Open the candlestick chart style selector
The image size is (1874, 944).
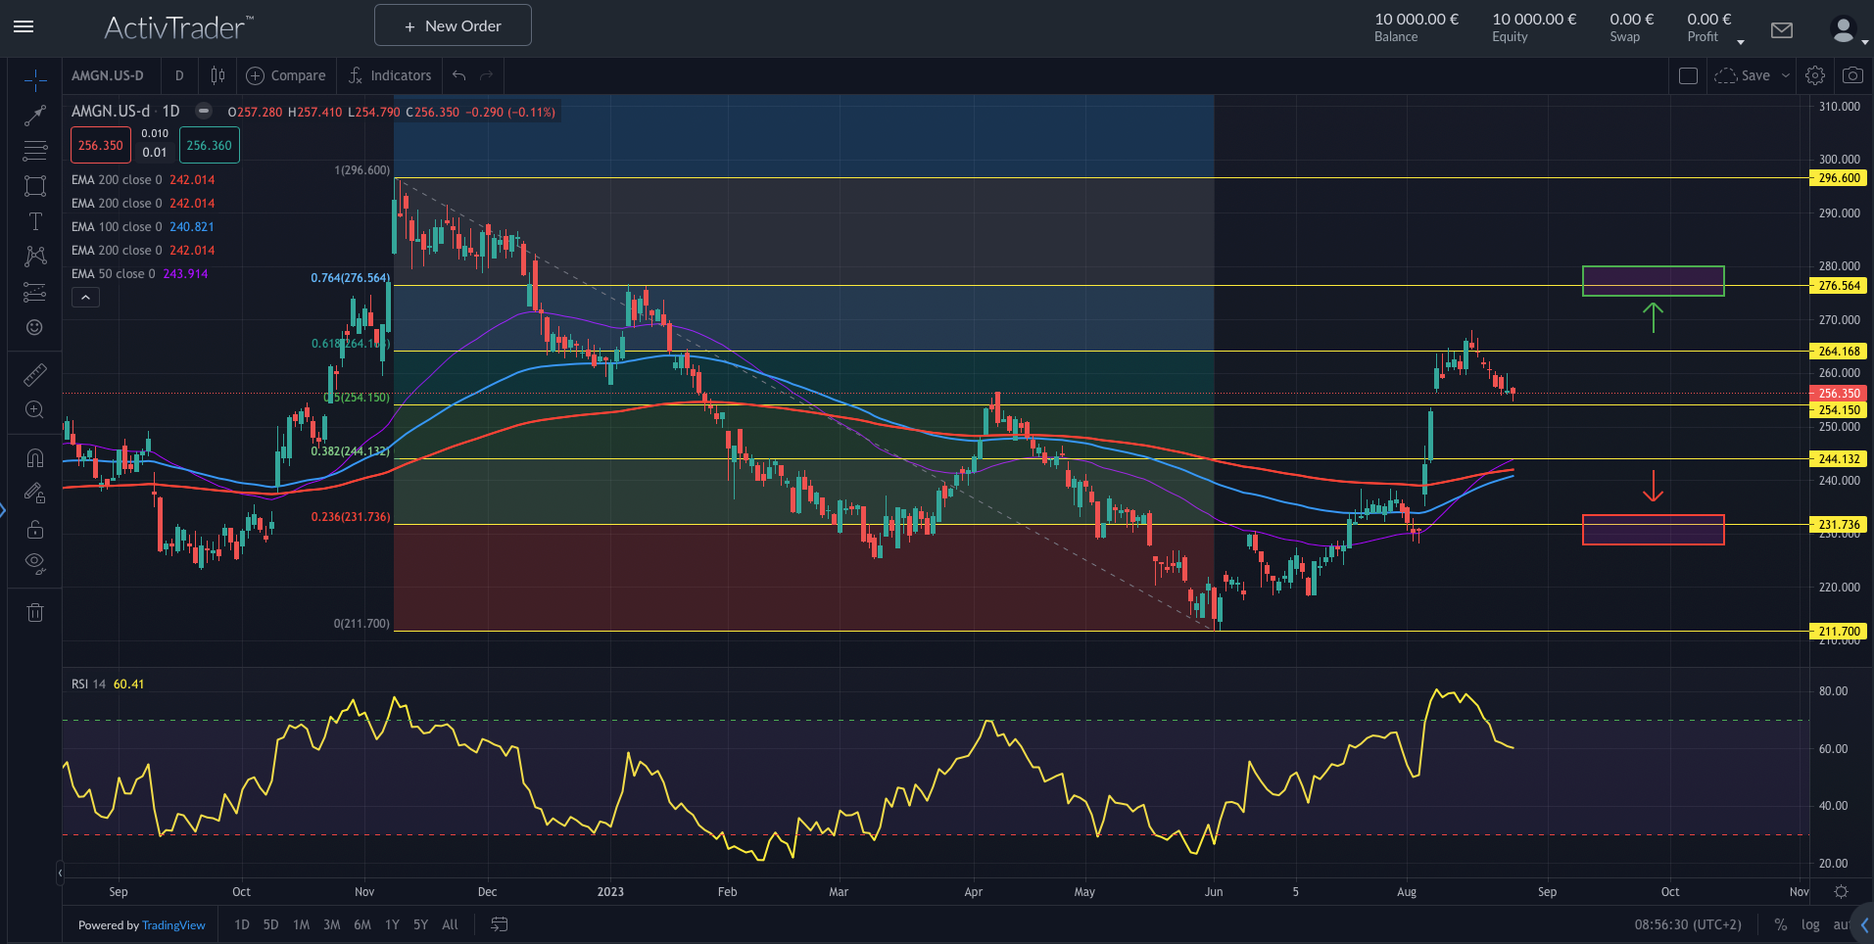(x=217, y=75)
